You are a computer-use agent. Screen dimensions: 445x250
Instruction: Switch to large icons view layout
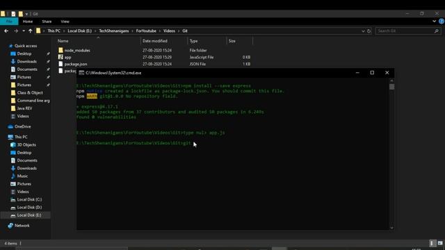(440, 243)
